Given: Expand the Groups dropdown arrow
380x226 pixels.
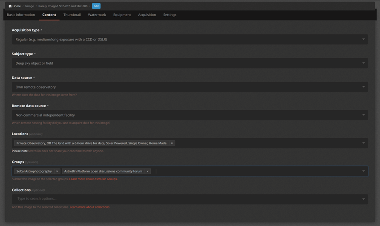Looking at the screenshot, I should (x=363, y=171).
